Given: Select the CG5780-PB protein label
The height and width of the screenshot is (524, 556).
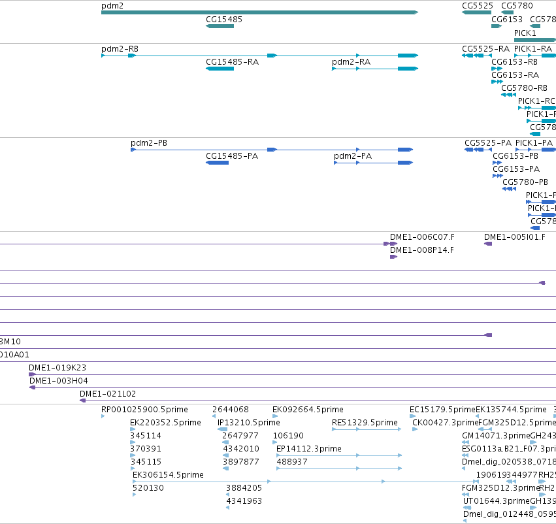Looking at the screenshot, I should click(x=525, y=182).
